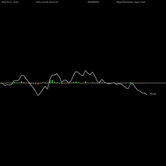Viewport: 166px width, 166px height.
Task: Click the BAJAJHIND ticker title
Action: 93,2
